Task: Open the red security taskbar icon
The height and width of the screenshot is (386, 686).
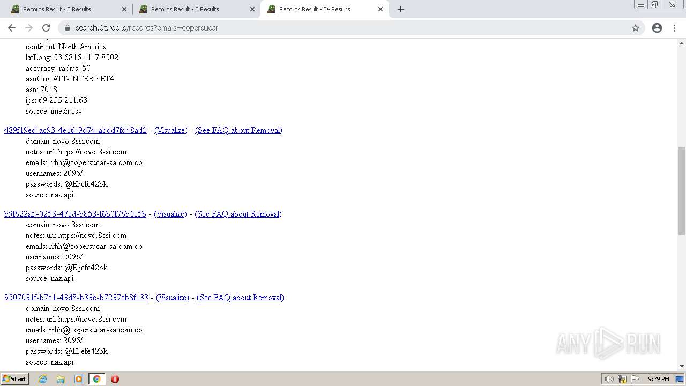Action: (115, 379)
